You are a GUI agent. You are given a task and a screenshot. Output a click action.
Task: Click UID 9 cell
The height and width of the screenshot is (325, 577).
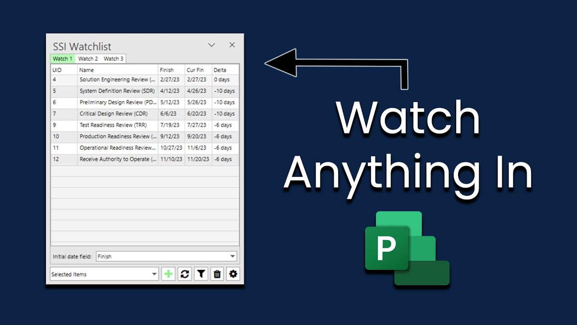(64, 125)
